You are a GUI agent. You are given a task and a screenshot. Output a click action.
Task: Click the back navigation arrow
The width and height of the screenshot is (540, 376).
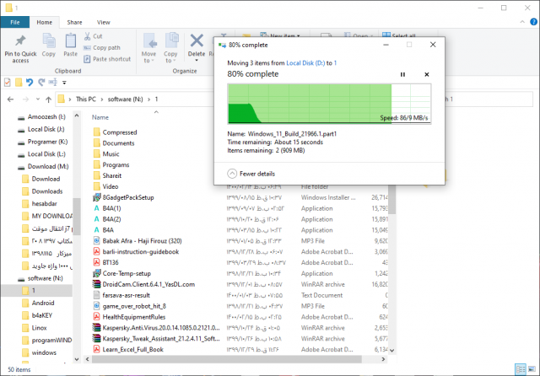(x=9, y=99)
